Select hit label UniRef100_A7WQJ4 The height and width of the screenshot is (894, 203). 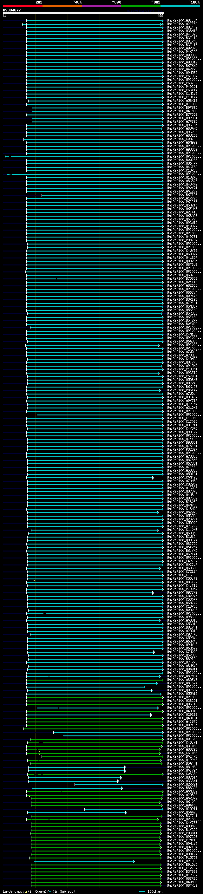tap(182, 394)
